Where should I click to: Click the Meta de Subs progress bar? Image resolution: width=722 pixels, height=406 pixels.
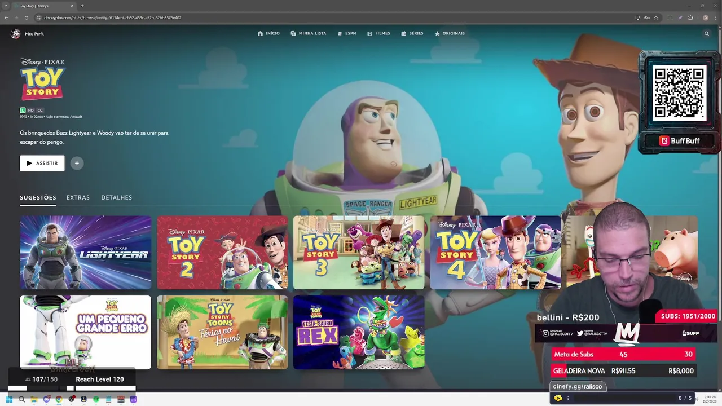point(623,354)
